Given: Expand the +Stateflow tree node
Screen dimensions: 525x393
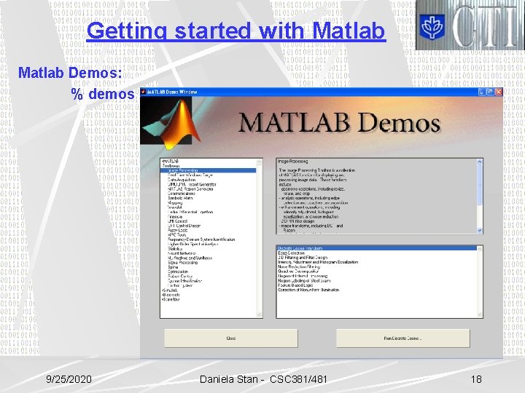Looking at the screenshot, I should [170, 299].
